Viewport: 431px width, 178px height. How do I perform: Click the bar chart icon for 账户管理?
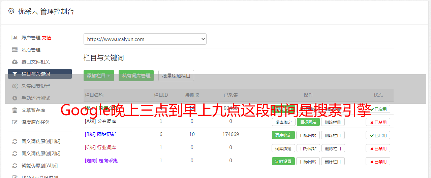14,38
